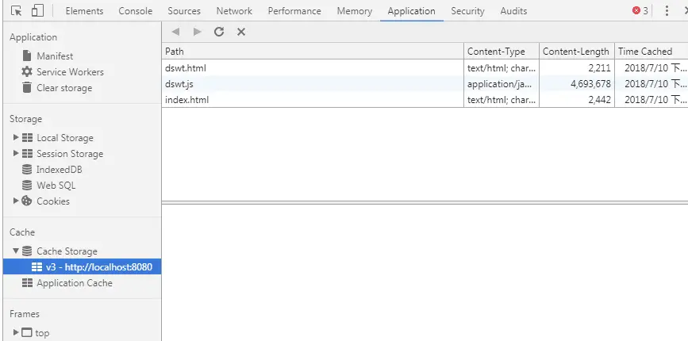
Task: Select Web SQL in the sidebar
Action: coord(56,186)
